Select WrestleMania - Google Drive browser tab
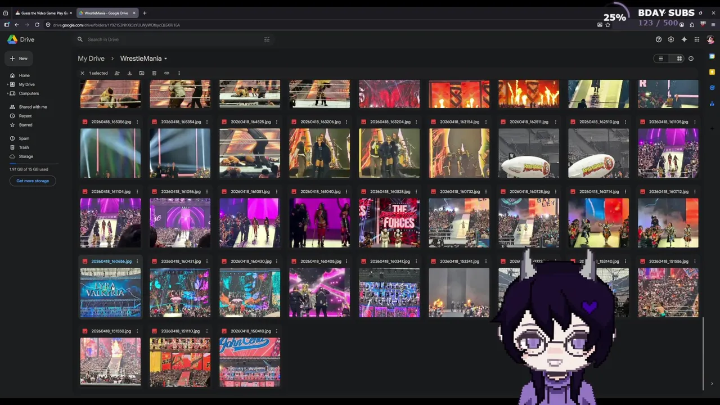The height and width of the screenshot is (405, 720). (x=106, y=13)
